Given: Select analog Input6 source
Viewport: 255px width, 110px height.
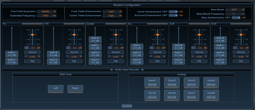Looking at the screenshot, I should (x=172, y=94).
